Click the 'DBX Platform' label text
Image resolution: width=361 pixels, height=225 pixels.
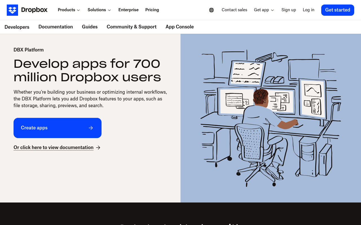pyautogui.click(x=28, y=50)
